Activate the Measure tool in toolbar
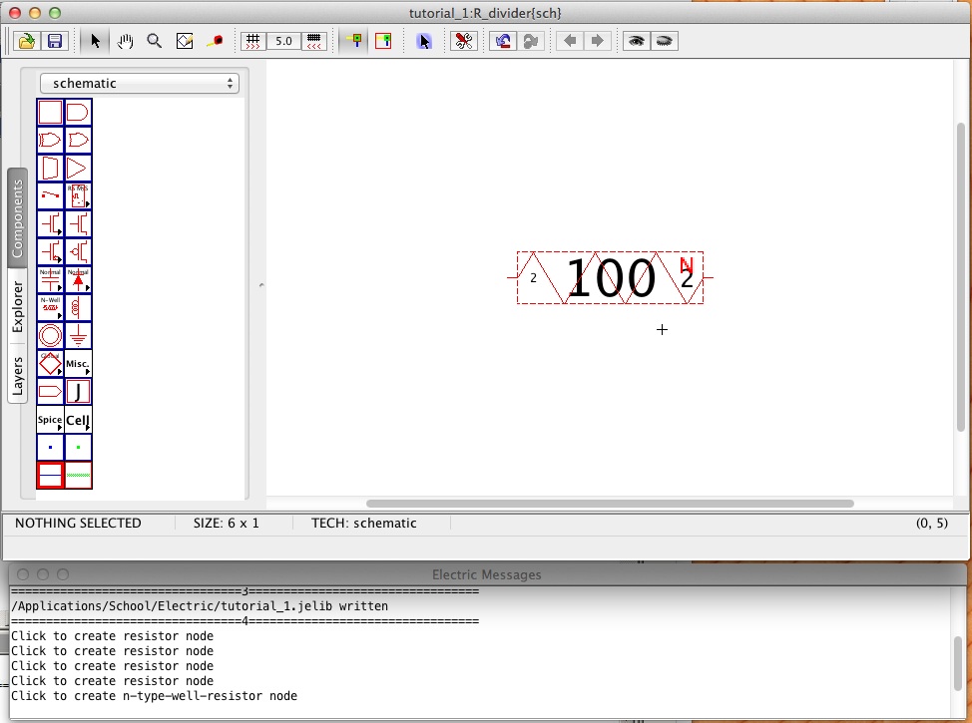This screenshot has height=723, width=972. (214, 41)
